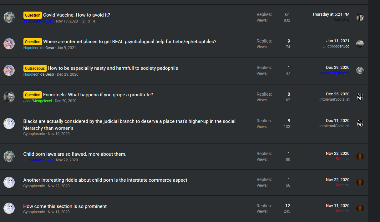Click the author avatar beside the Covid Vaccine thread
The width and height of the screenshot is (380, 222).
coord(9,17)
